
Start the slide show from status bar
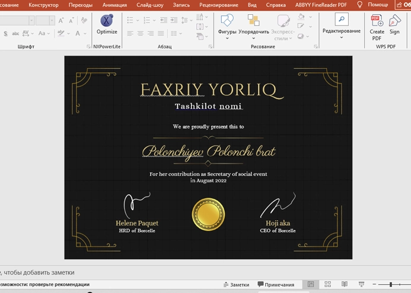pos(361,284)
